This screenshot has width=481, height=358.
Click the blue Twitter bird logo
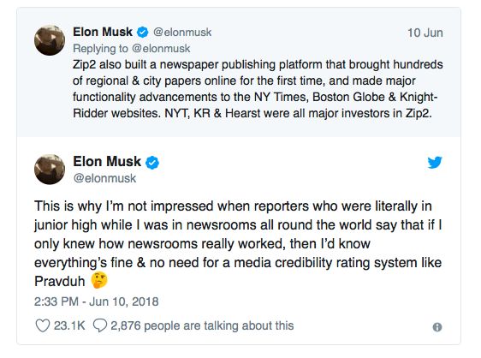coord(435,162)
